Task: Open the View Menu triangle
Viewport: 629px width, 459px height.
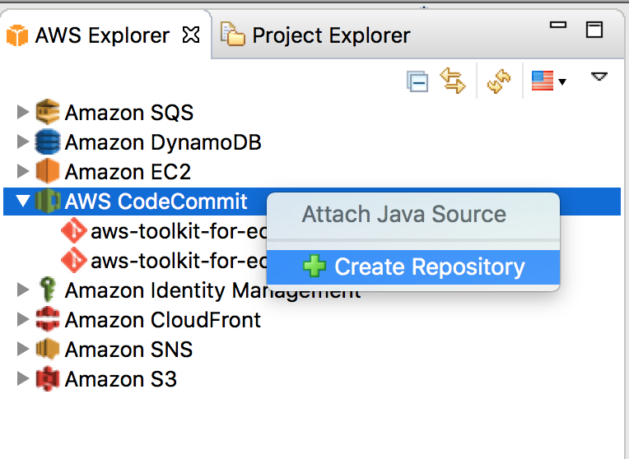Action: tap(599, 77)
